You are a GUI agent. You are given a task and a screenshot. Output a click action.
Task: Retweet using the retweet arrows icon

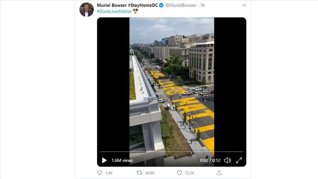tap(139, 173)
